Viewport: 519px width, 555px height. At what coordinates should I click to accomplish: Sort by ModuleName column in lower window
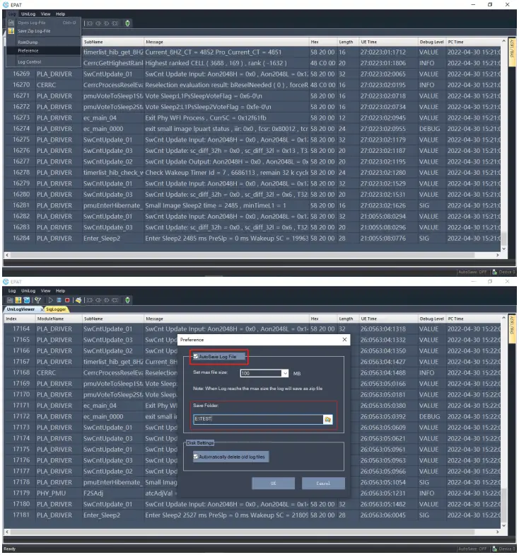coord(58,319)
